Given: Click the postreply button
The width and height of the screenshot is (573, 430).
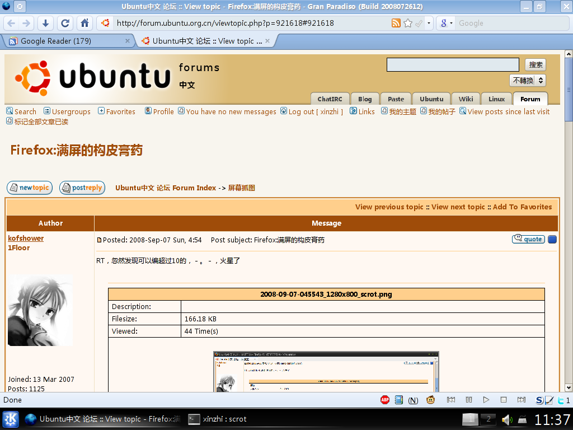Looking at the screenshot, I should [82, 188].
